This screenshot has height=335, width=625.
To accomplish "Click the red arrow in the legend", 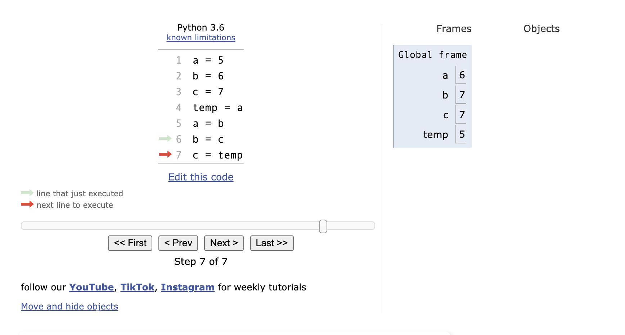I will (27, 205).
